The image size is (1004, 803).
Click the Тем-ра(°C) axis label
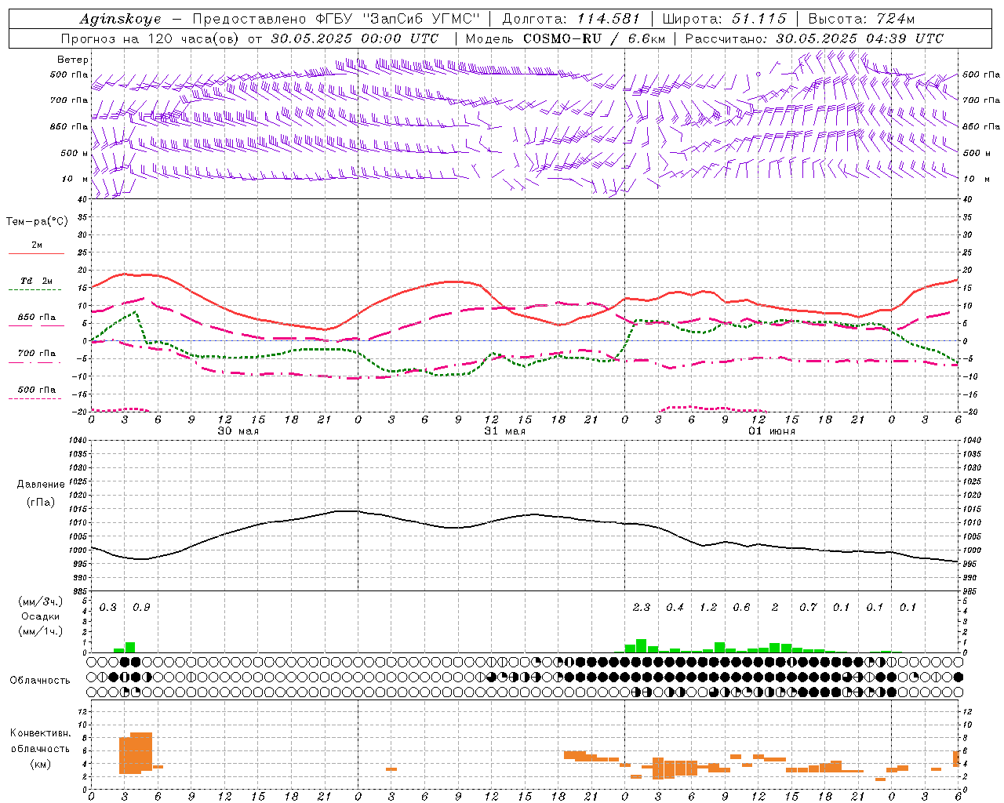click(x=37, y=222)
